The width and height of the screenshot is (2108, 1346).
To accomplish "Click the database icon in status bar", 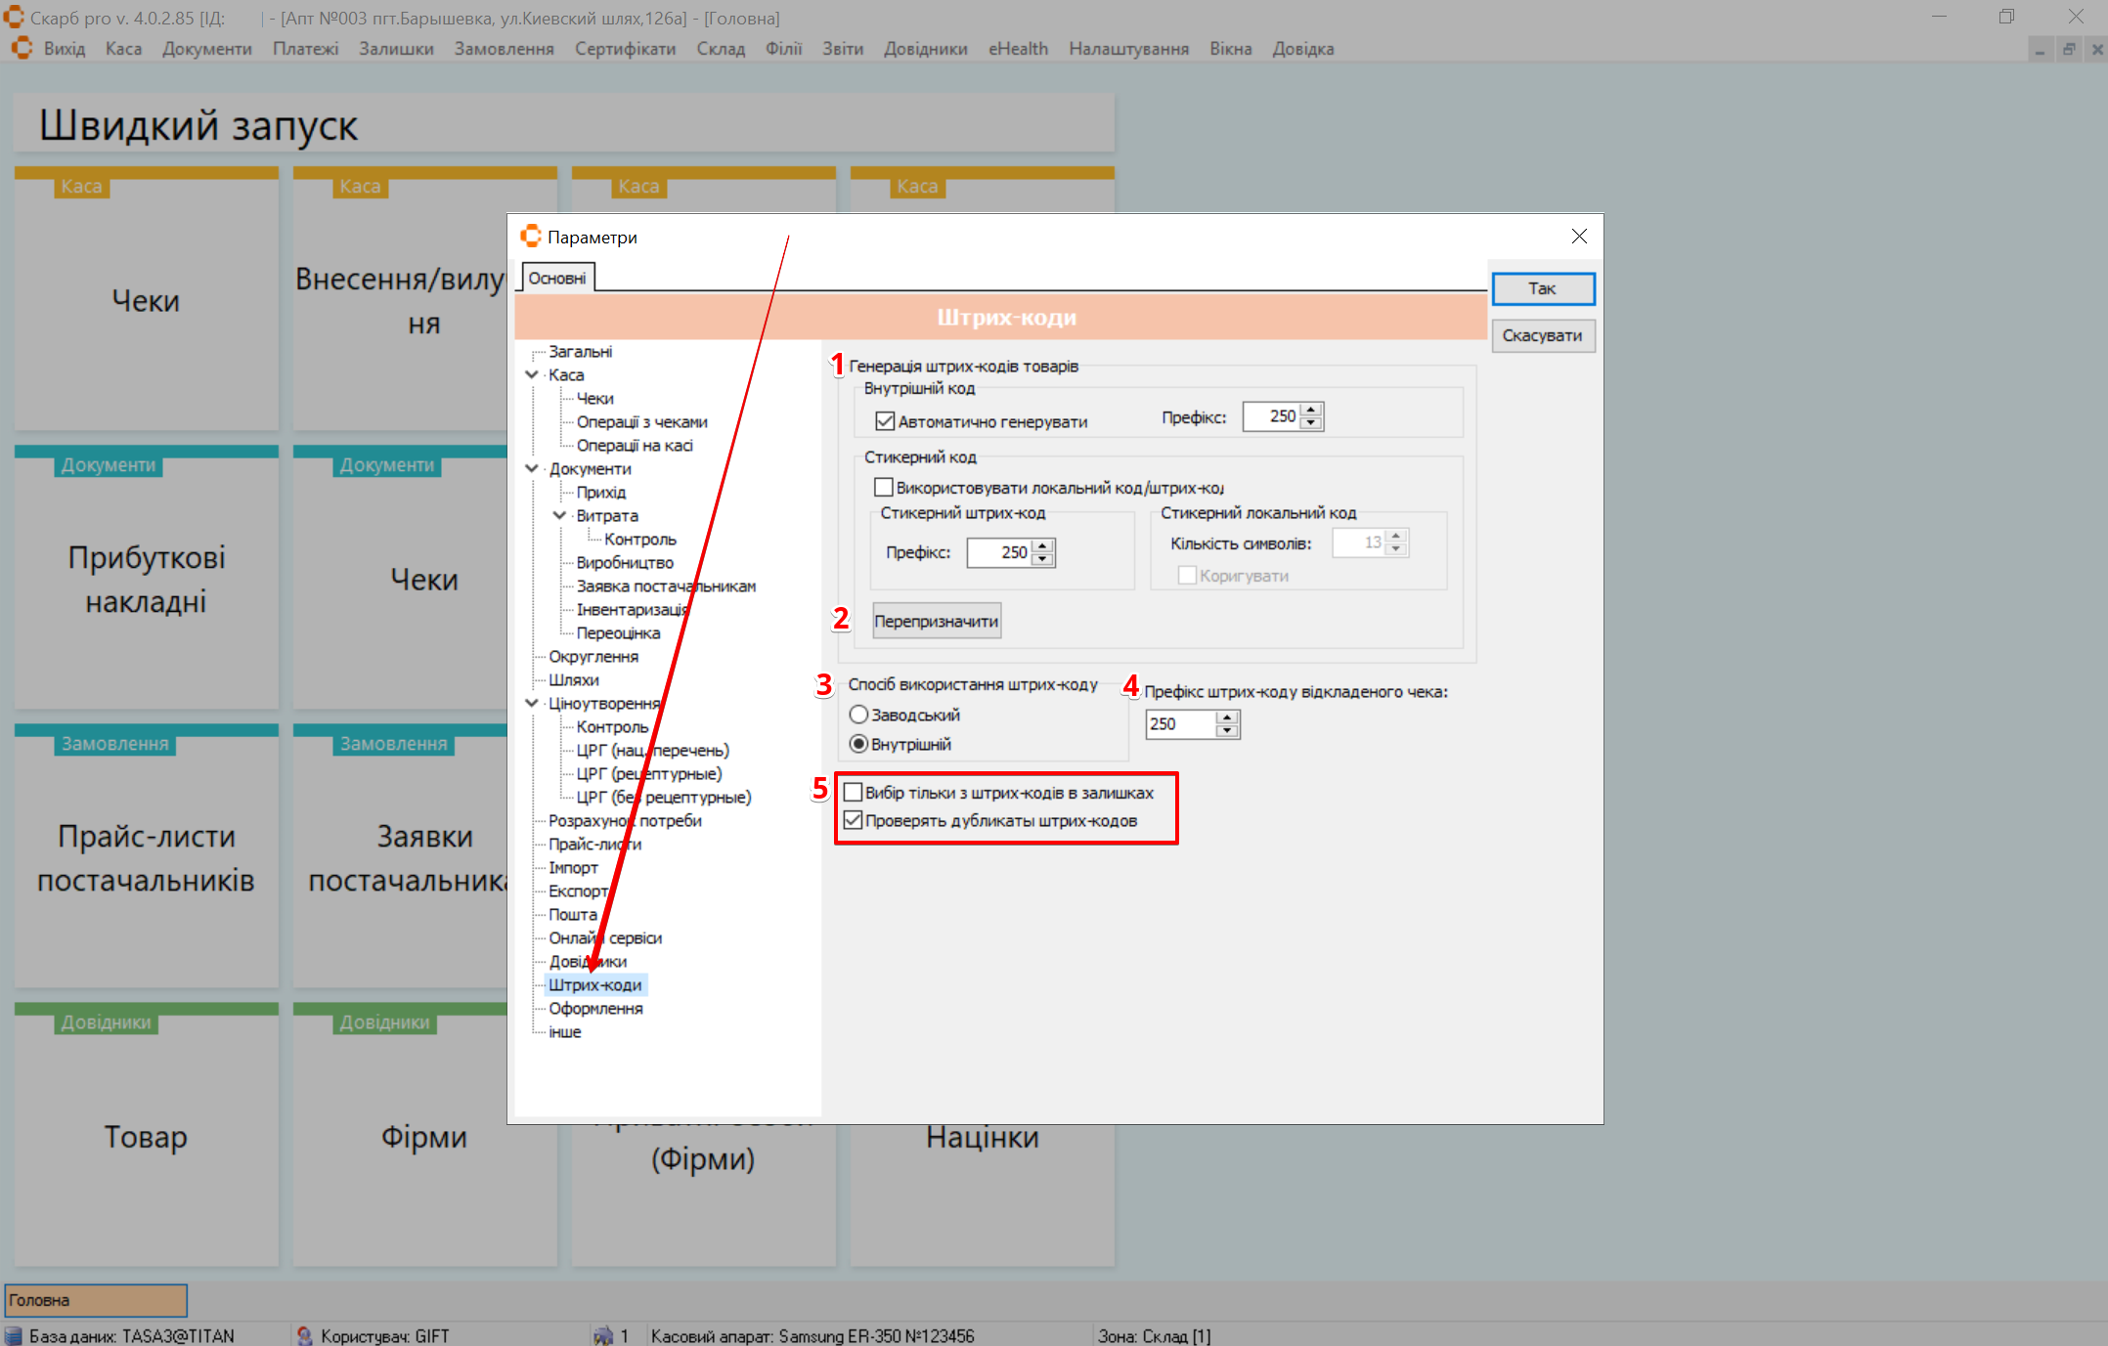I will coord(14,1335).
